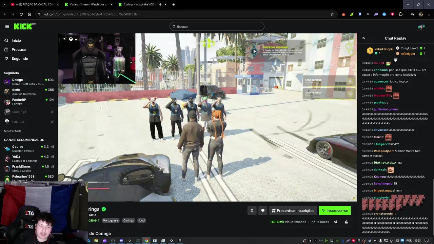Open recommended channel FrankDimes
This screenshot has height=244, width=434.
tap(29, 168)
